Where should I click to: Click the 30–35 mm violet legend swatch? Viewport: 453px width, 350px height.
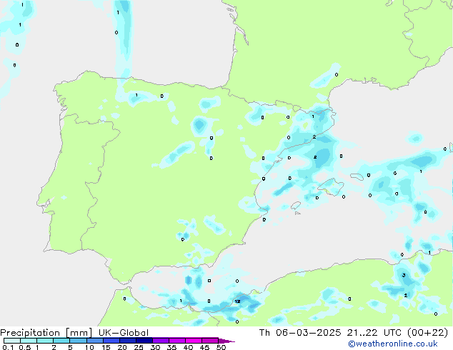tap(161, 341)
